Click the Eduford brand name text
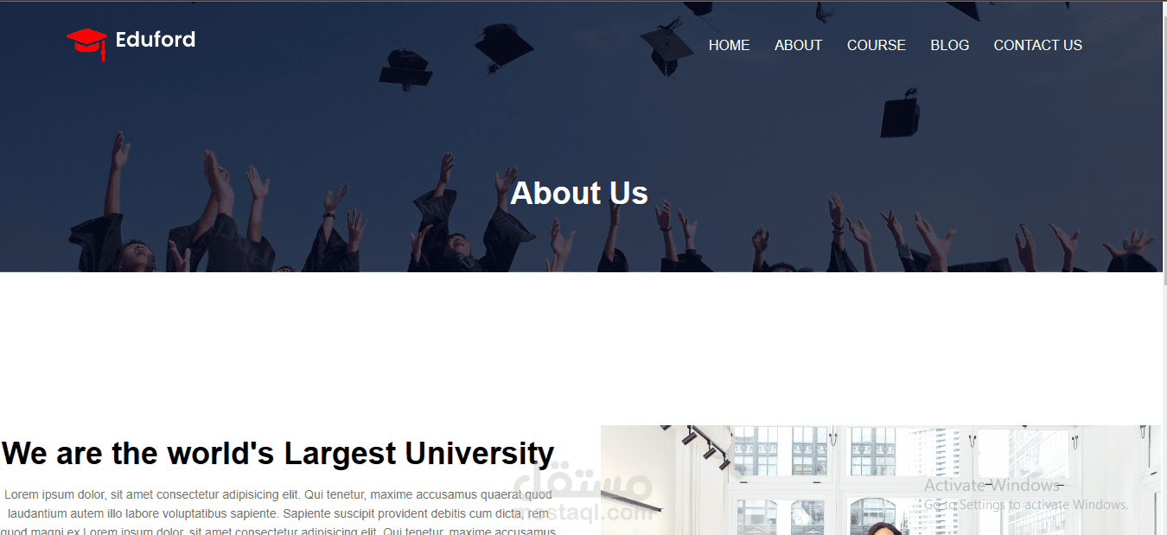 [156, 39]
